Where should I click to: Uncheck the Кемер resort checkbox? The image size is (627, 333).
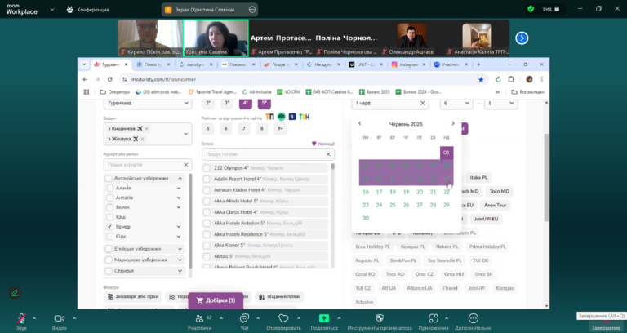(x=110, y=227)
